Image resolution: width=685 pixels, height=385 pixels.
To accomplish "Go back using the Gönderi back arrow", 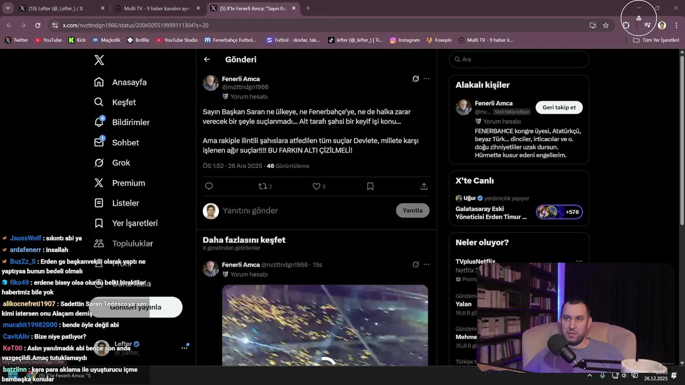I will (x=207, y=59).
